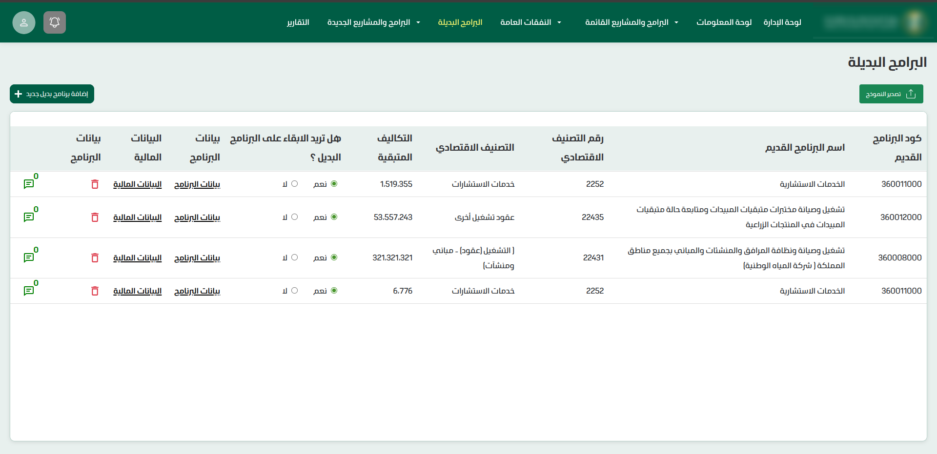Screen dimensions: 937x454
Task: Open comments icon in the last row
Action: (29, 291)
